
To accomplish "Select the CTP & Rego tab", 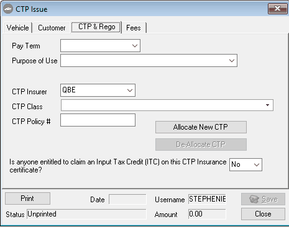I will tap(96, 27).
